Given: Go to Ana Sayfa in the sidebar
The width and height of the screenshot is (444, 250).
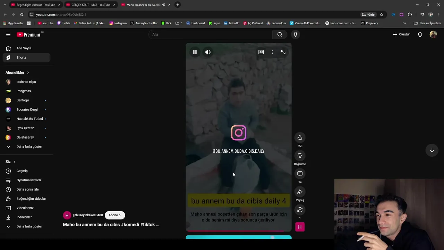Looking at the screenshot, I should [x=26, y=48].
